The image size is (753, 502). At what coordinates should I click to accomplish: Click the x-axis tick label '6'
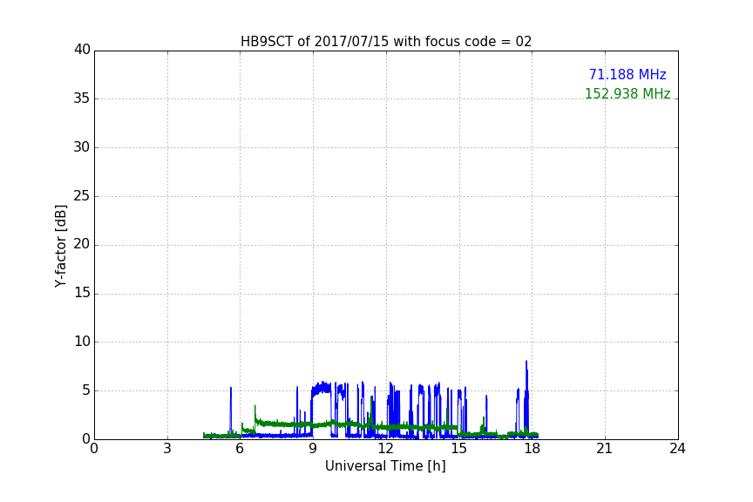pyautogui.click(x=241, y=449)
